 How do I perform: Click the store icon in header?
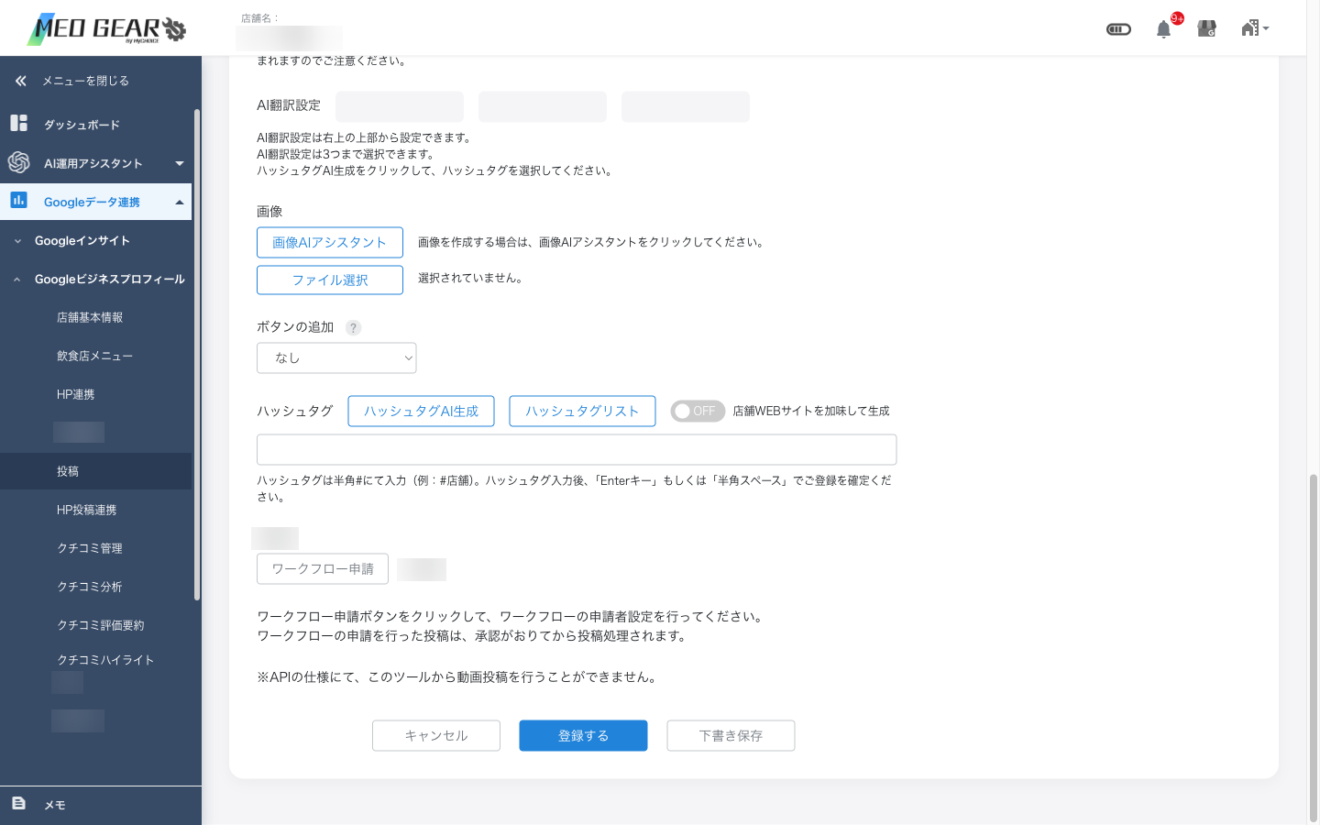coord(1207,29)
